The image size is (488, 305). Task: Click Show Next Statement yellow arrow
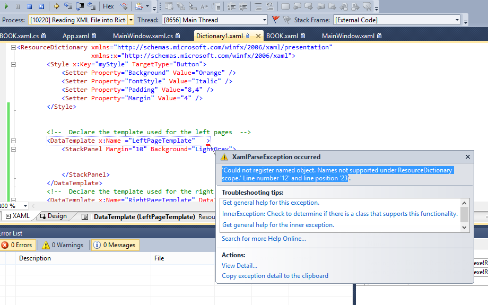[56, 6]
